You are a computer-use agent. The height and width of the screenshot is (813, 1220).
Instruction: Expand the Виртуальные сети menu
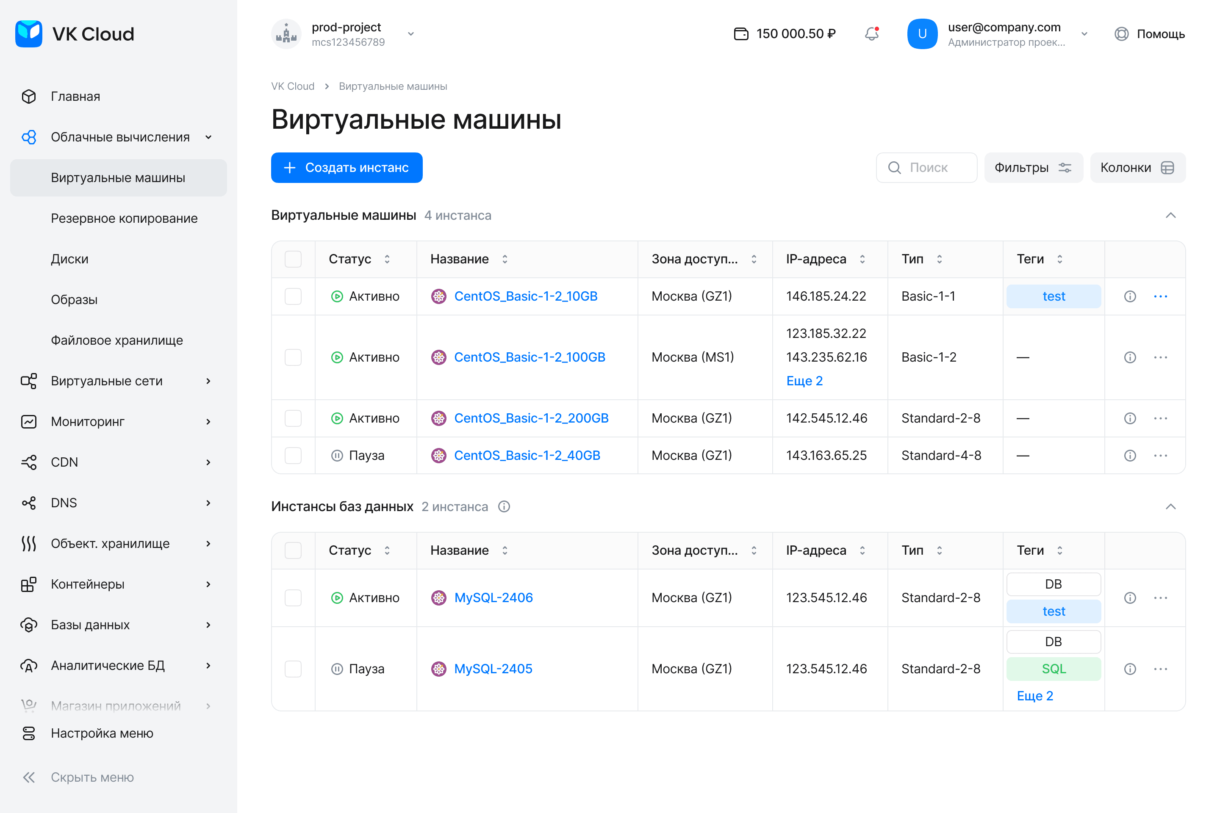point(208,381)
